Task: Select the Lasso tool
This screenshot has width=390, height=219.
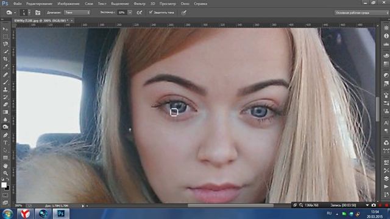Action: coord(5,44)
